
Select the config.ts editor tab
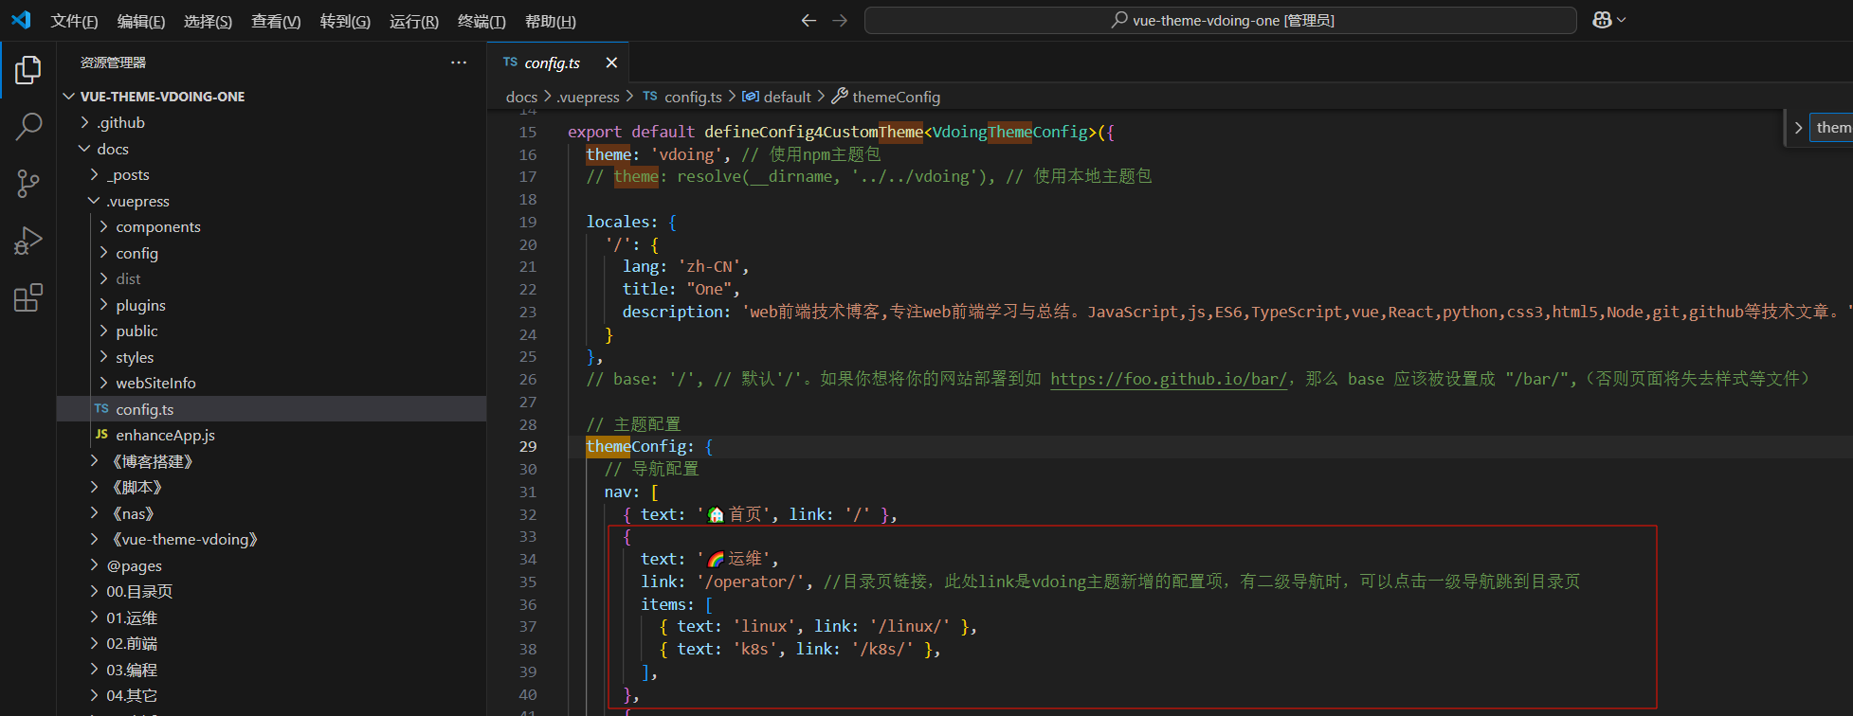558,63
